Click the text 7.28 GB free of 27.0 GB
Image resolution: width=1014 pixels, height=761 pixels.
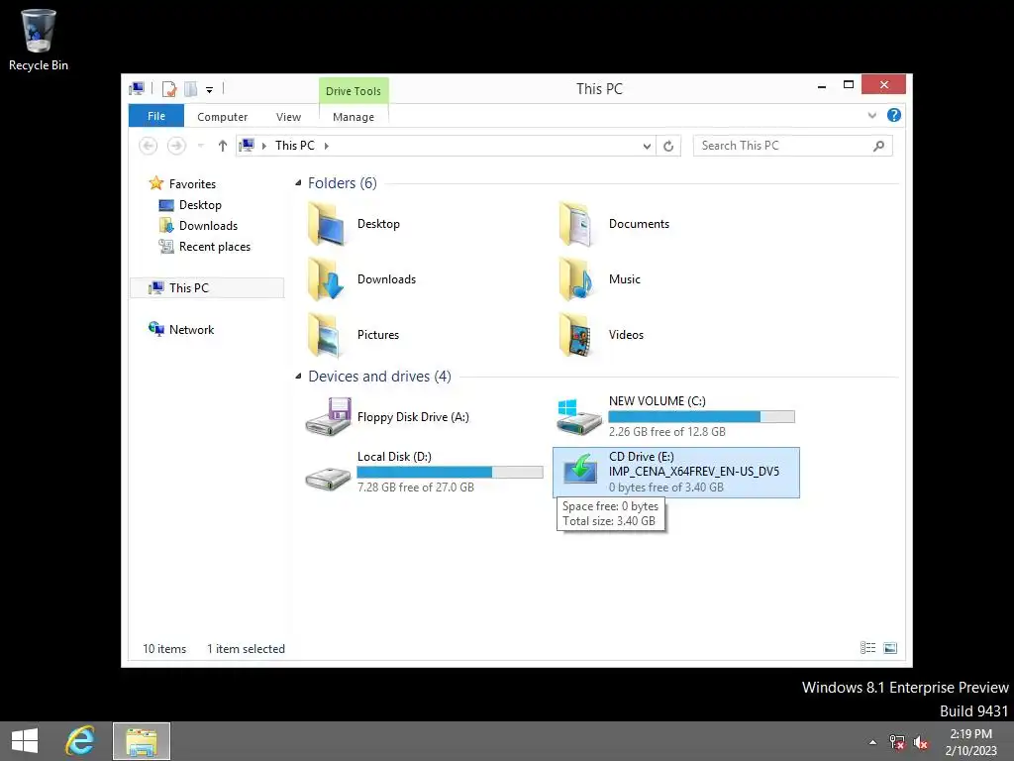(x=416, y=488)
